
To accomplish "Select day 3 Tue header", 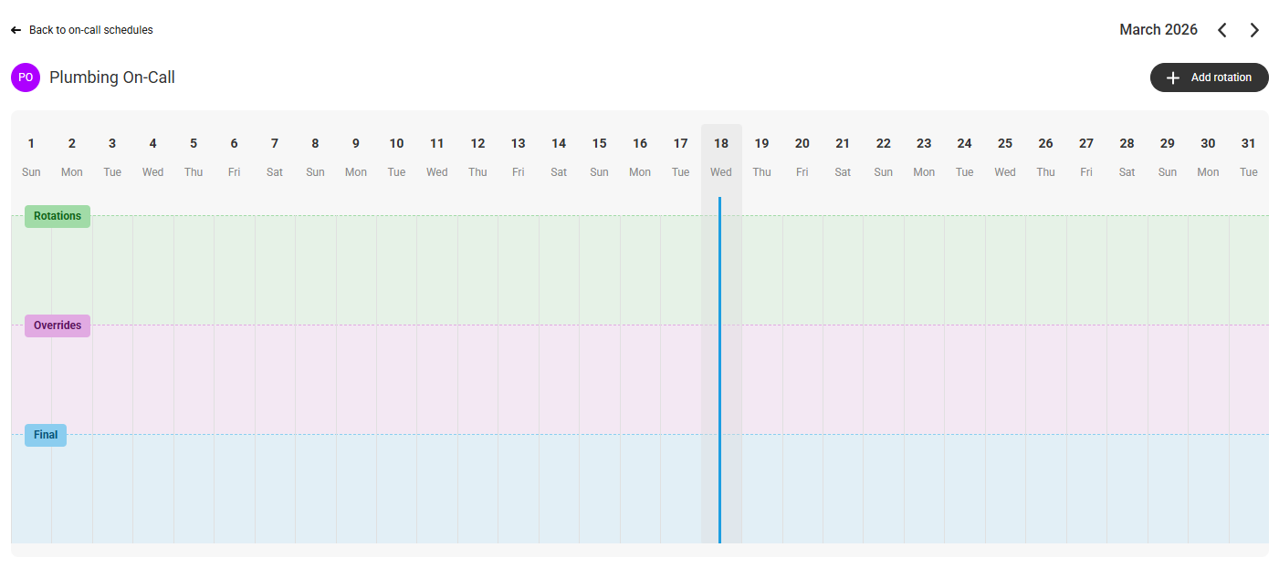I will (x=112, y=157).
